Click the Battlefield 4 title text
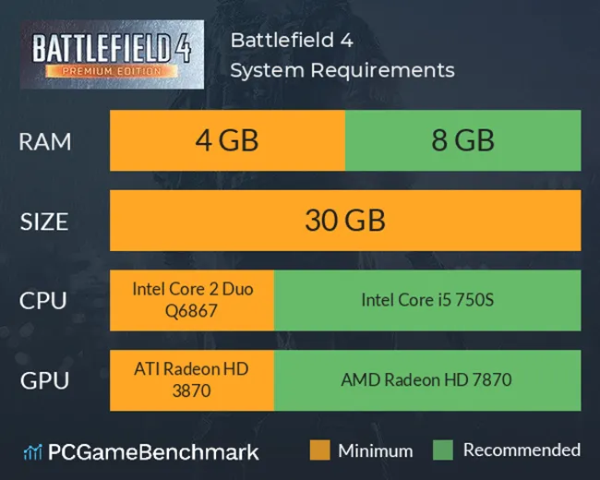This screenshot has width=600, height=480. [x=292, y=42]
